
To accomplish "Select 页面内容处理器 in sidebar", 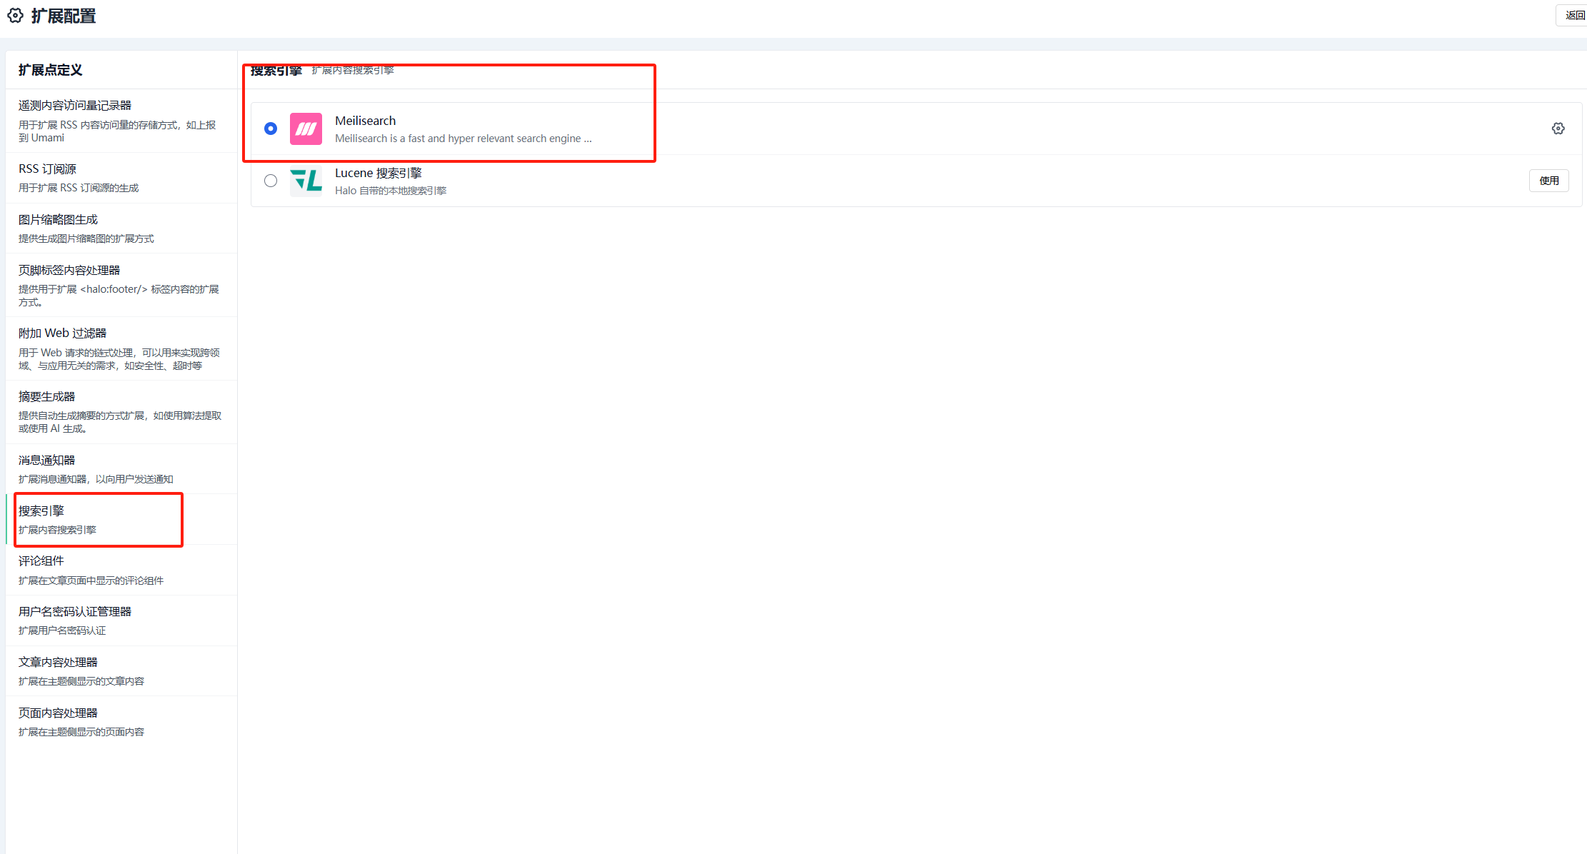I will coord(58,713).
